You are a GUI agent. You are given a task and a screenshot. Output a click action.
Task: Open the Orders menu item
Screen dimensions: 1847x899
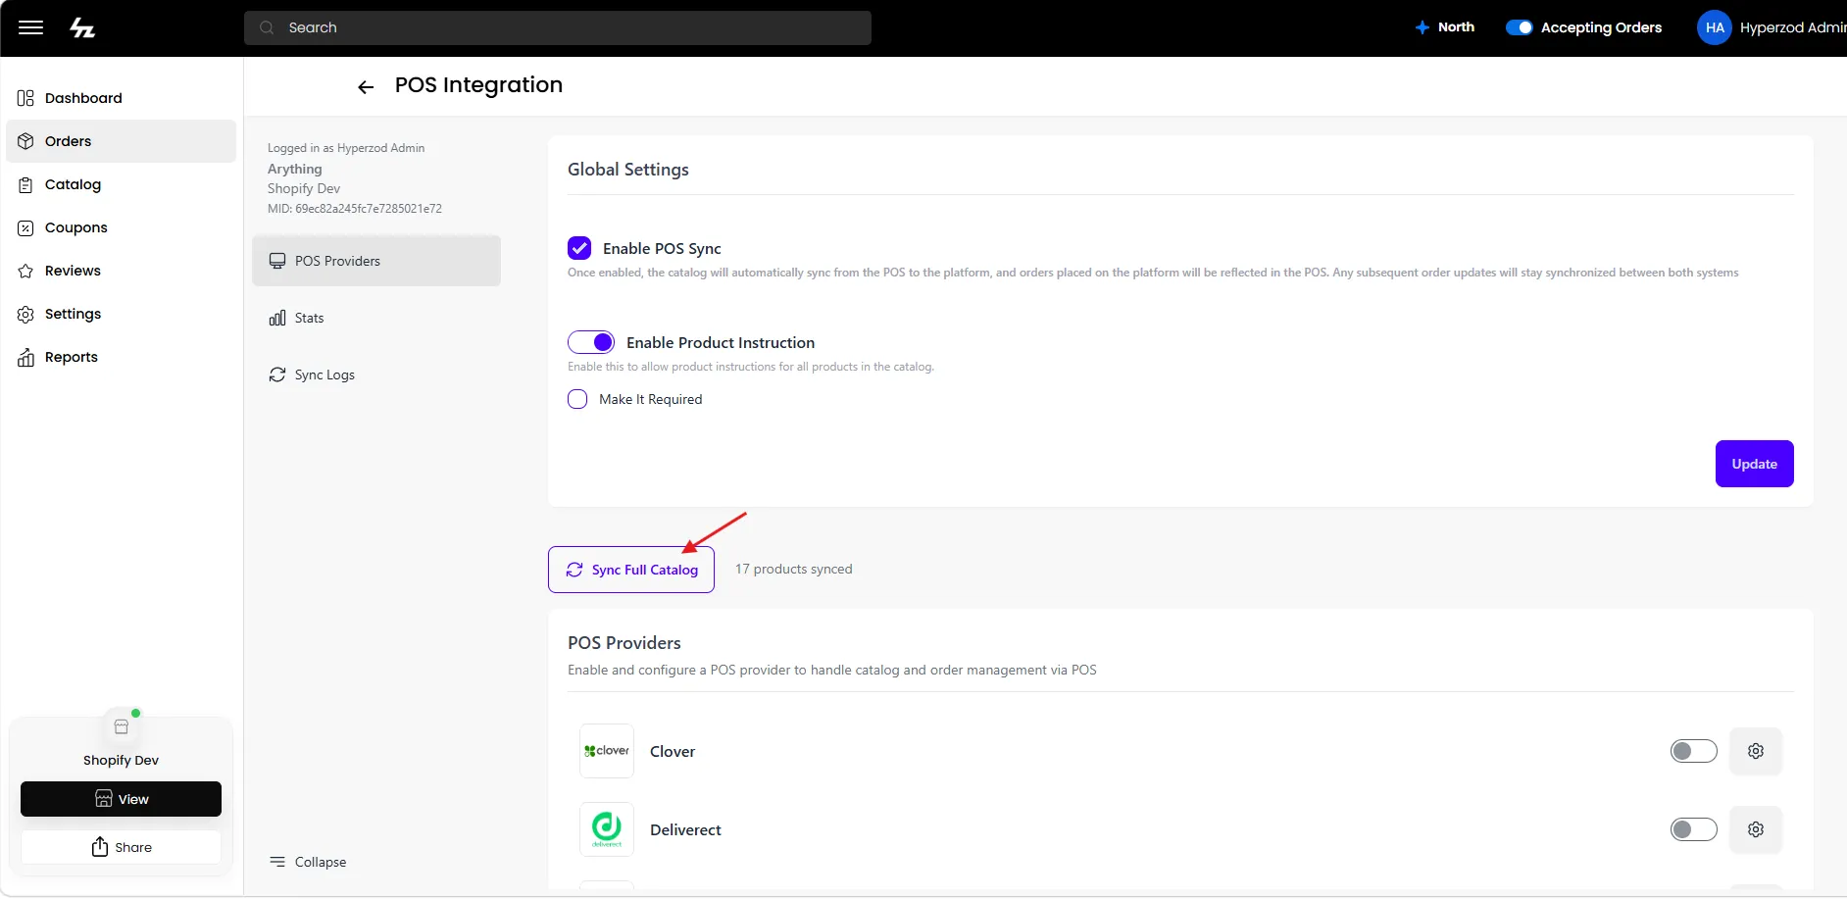(x=122, y=141)
